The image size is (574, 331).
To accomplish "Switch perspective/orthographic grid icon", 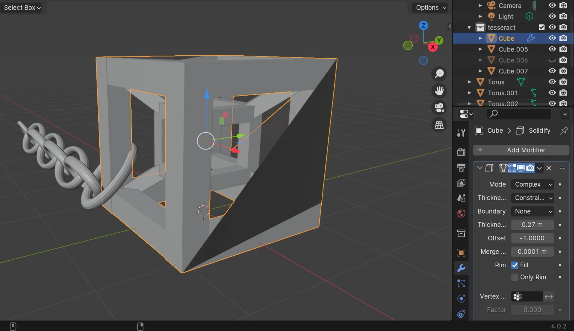I will coord(439,125).
